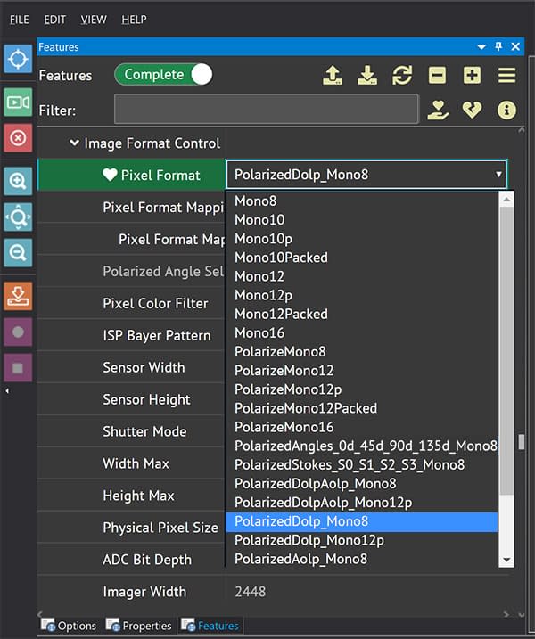Open the VIEW menu
Image resolution: width=535 pixels, height=639 pixels.
[x=94, y=20]
